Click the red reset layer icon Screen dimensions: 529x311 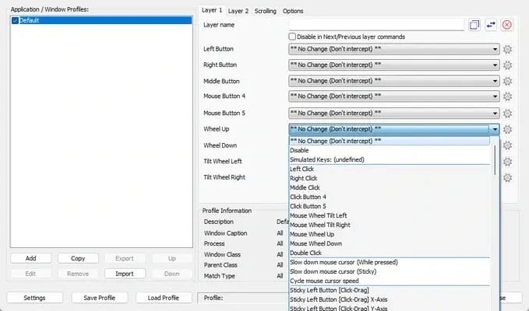coord(507,25)
